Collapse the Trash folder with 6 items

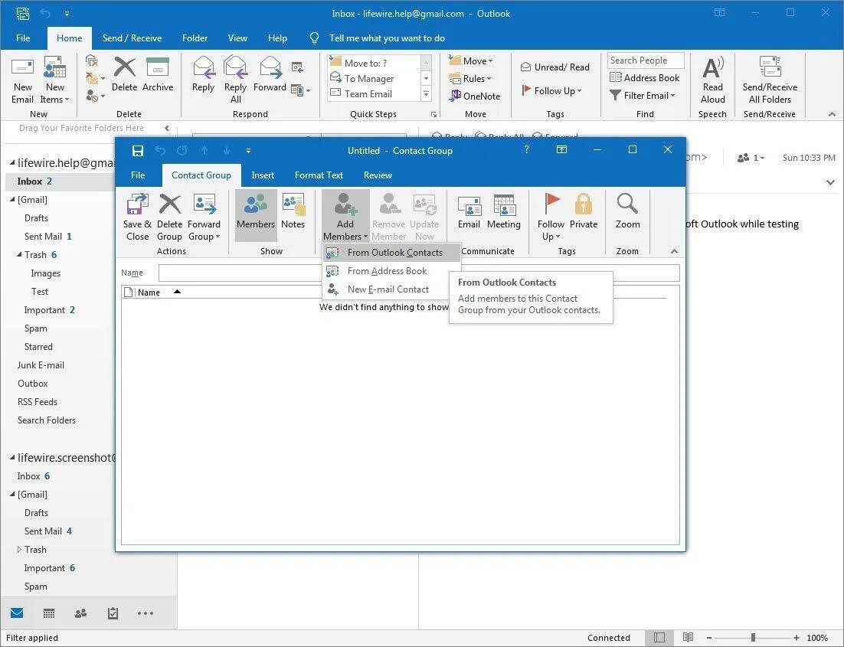pyautogui.click(x=19, y=255)
